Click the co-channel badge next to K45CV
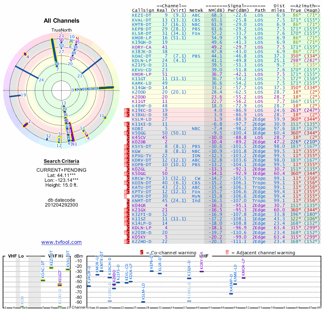The width and height of the screenshot is (324, 311). [x=128, y=137]
